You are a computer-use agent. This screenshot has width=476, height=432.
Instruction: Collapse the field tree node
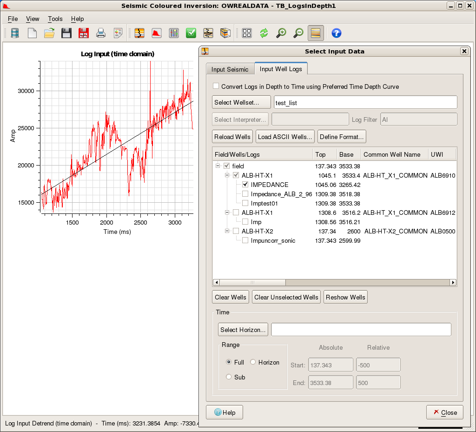point(218,166)
